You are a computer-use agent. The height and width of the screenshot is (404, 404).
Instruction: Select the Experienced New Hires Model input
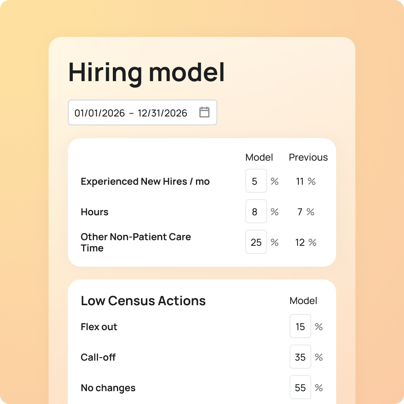(x=256, y=181)
